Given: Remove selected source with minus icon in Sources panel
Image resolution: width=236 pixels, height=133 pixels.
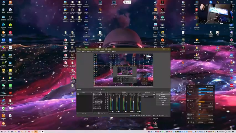Looking at the screenshot, I should click(x=96, y=113).
